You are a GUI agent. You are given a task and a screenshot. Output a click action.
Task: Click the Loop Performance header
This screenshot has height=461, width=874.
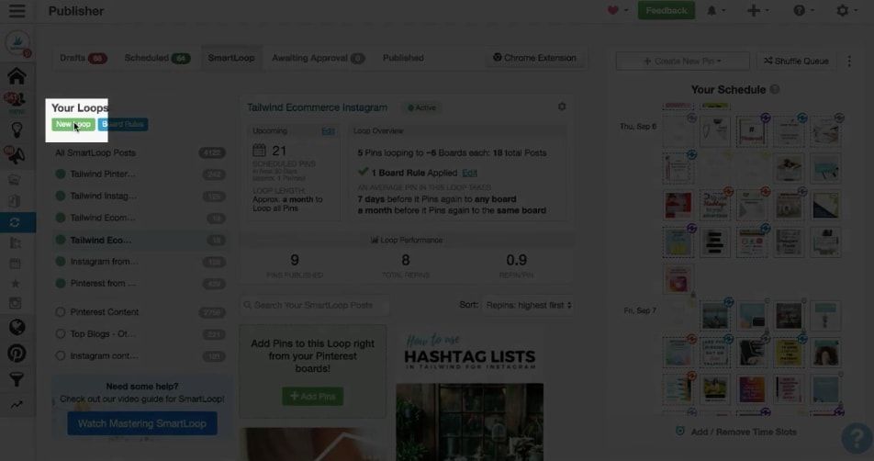[x=407, y=240]
